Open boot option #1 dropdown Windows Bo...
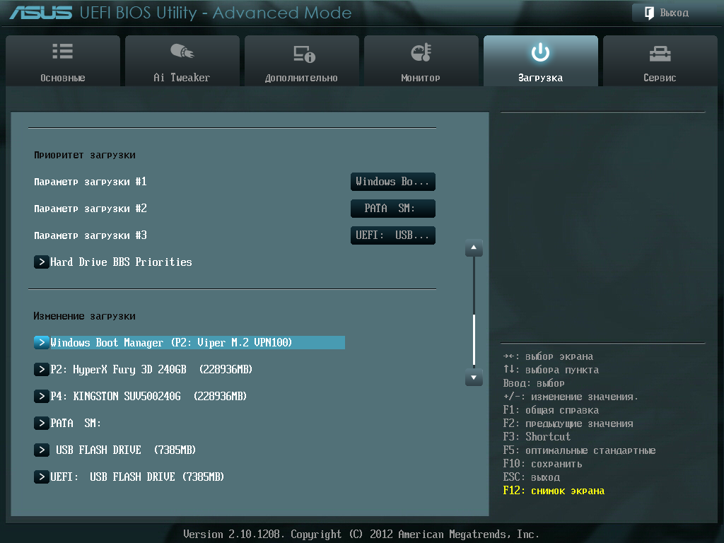Image resolution: width=724 pixels, height=543 pixels. point(393,182)
